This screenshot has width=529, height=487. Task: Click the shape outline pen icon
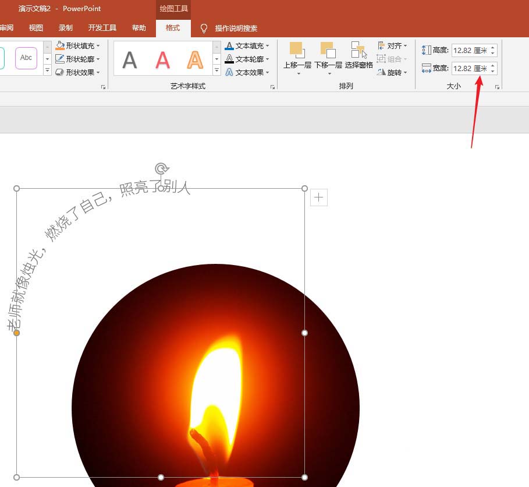60,59
